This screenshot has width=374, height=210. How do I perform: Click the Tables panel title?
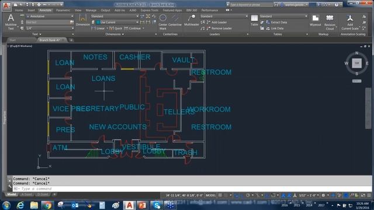point(278,34)
